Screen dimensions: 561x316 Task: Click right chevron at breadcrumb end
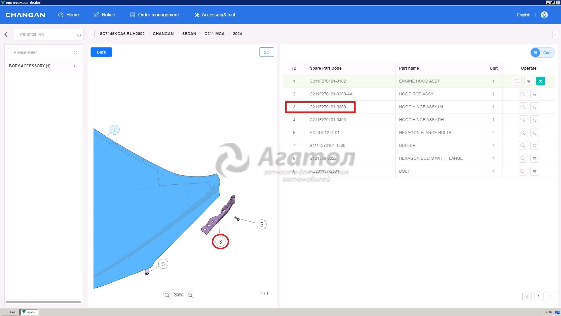pos(555,35)
